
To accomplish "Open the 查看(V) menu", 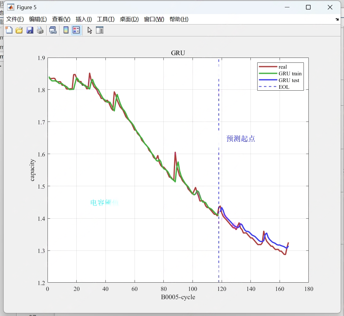I will 61,19.
